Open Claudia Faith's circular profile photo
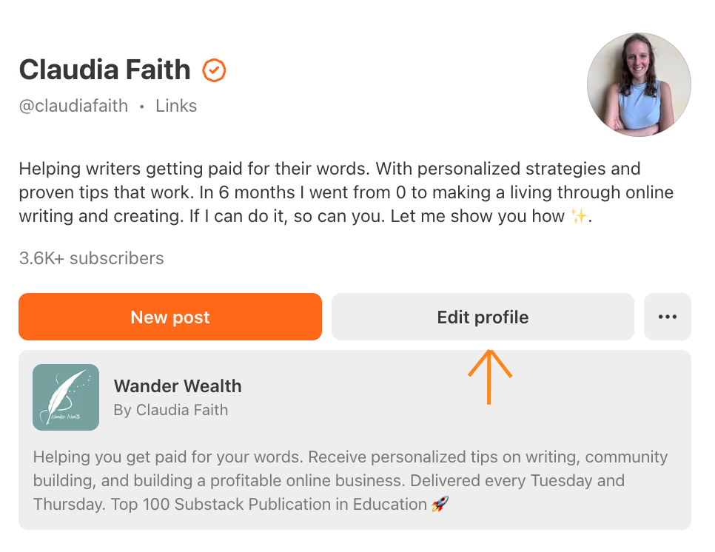Viewport: 715px width, 552px height. pos(639,84)
